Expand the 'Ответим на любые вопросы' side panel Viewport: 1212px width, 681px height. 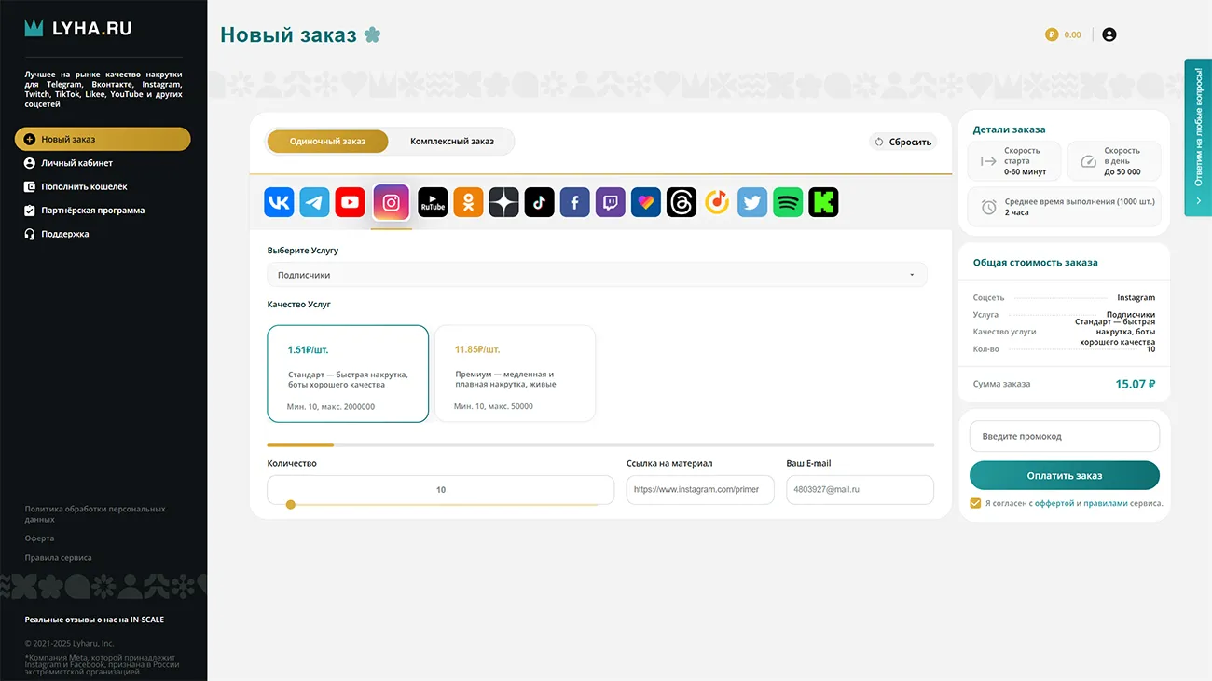1197,138
